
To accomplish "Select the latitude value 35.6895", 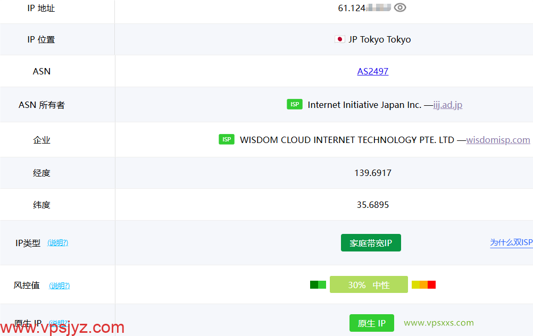I will (373, 205).
